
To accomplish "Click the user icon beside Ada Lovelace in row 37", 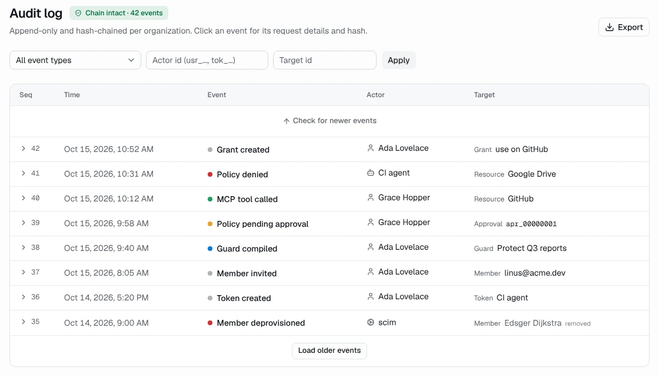I will (x=370, y=272).
